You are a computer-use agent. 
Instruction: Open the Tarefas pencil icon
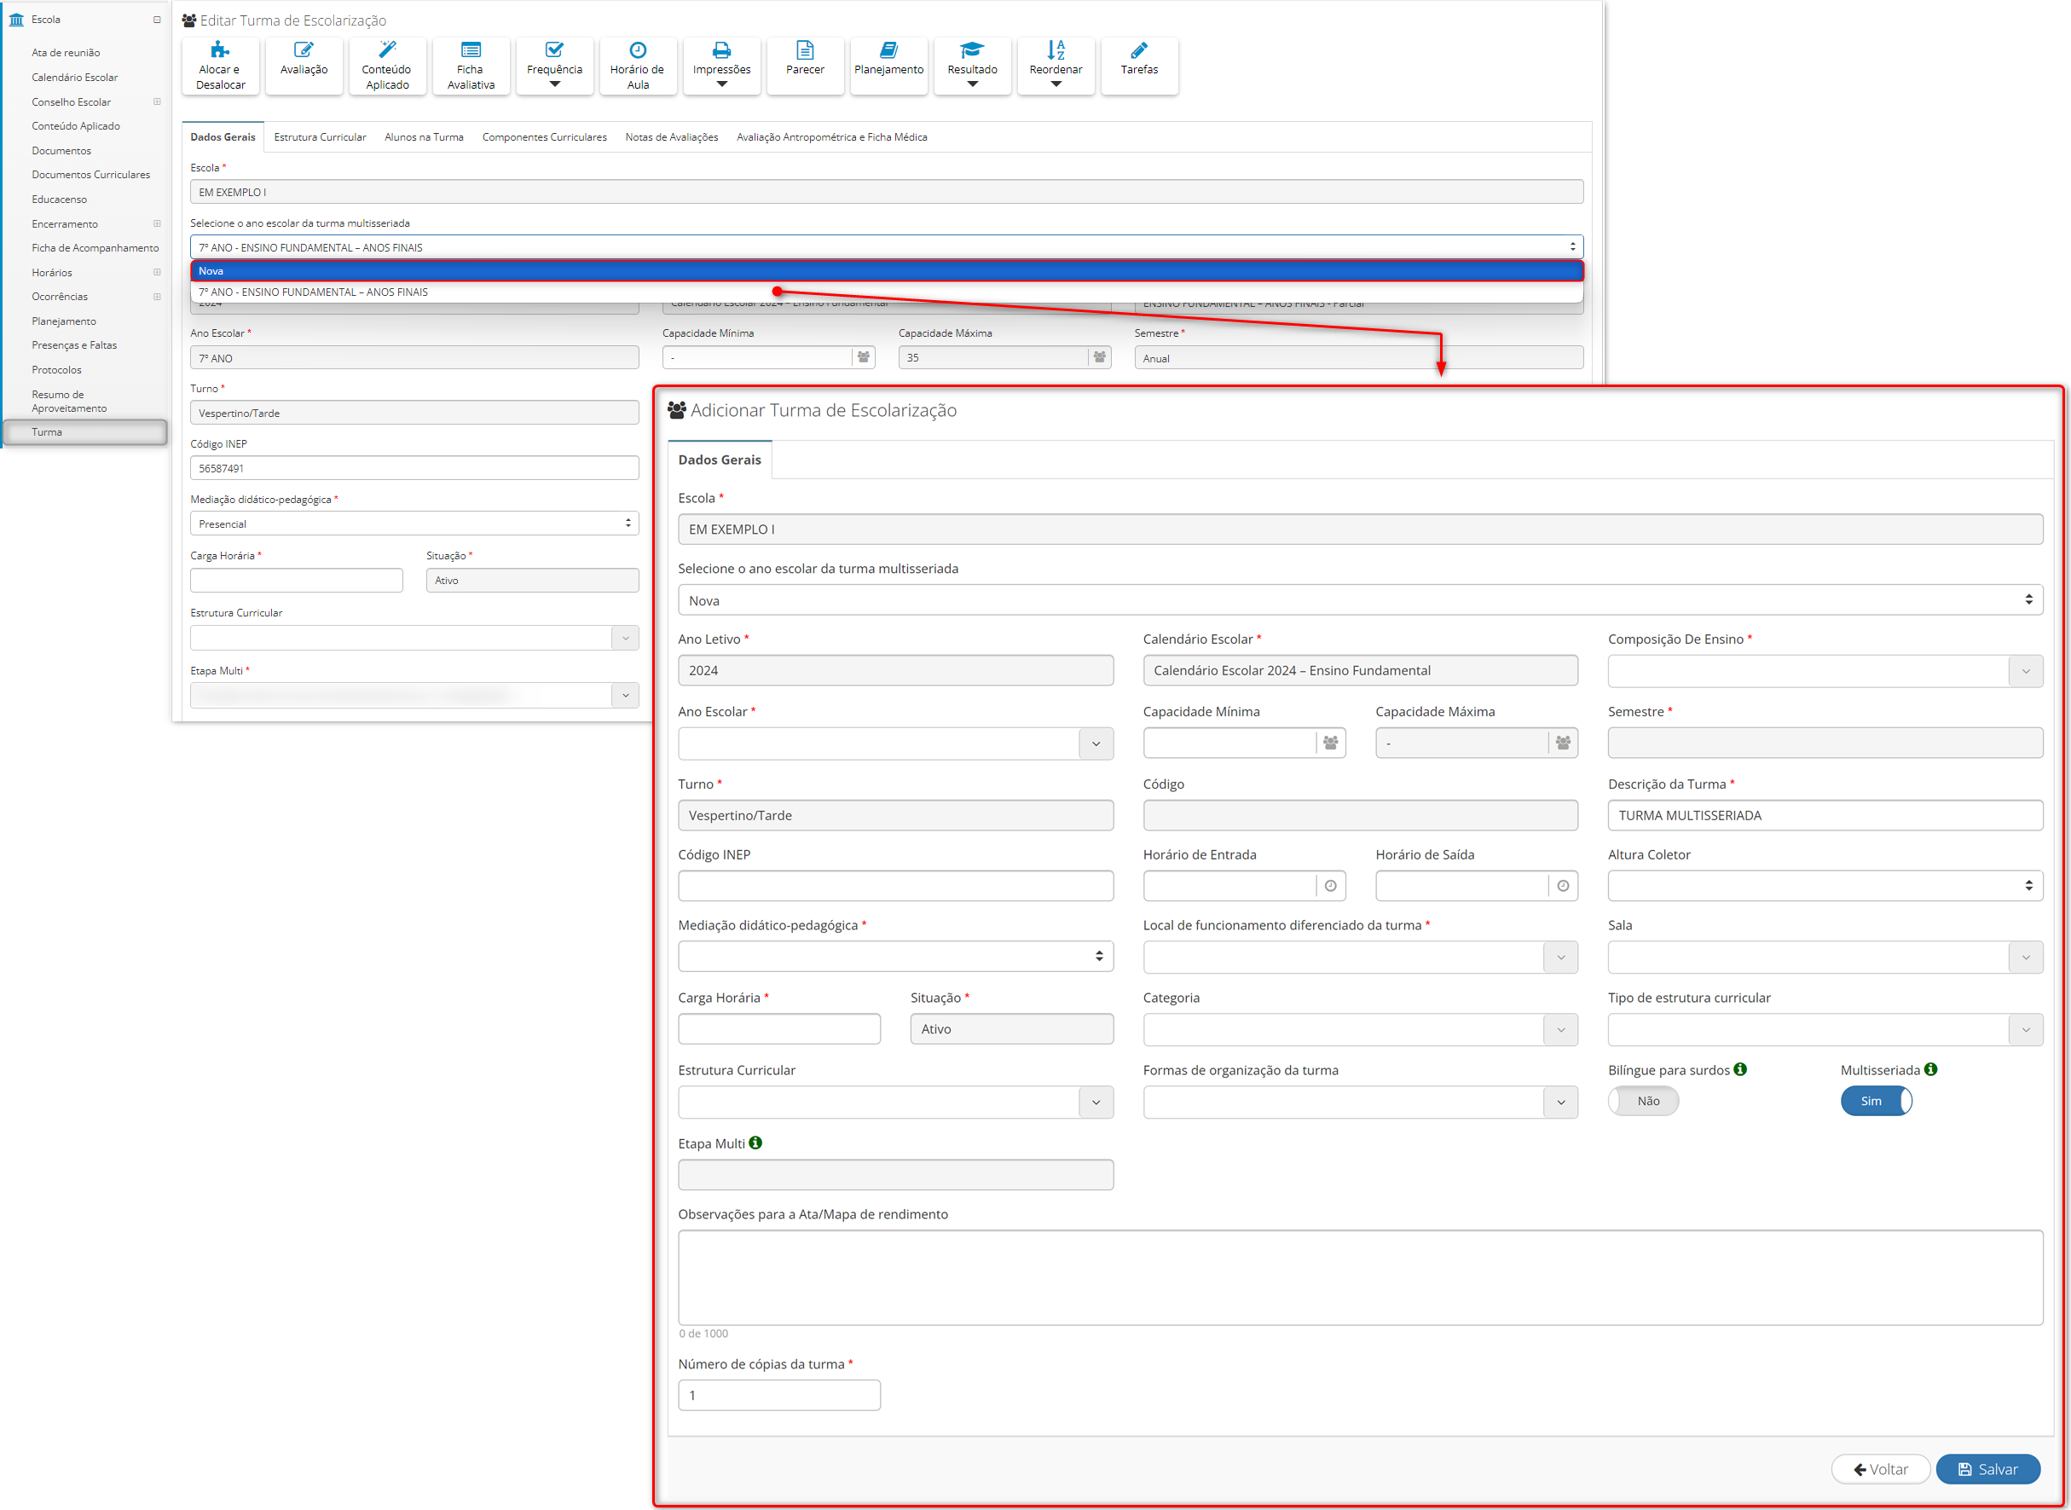[x=1139, y=65]
